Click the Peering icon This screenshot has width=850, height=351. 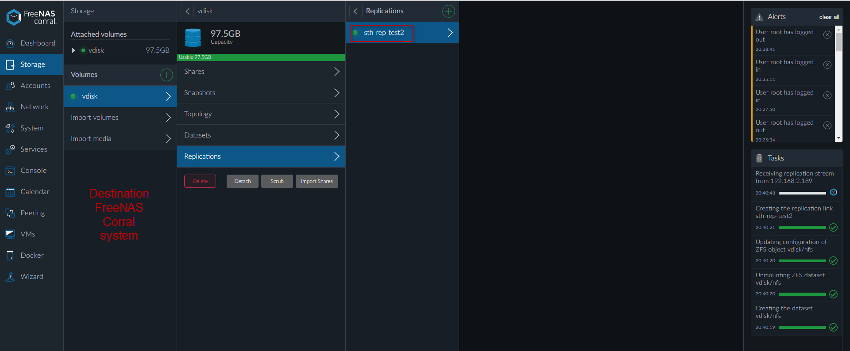point(10,213)
